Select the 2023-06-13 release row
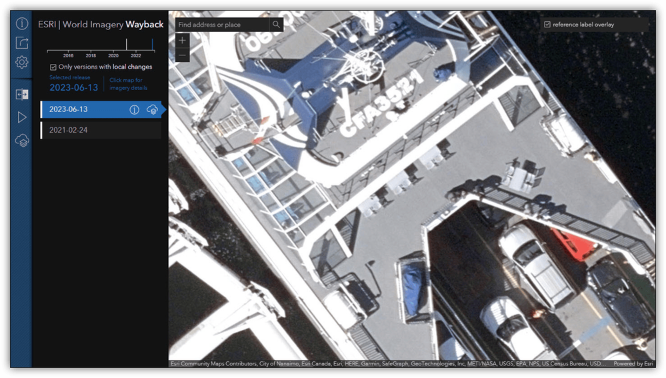 pos(101,109)
